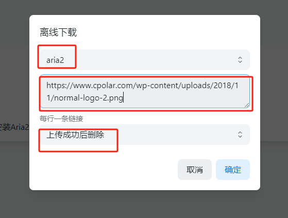The width and height of the screenshot is (288, 218).
Task: Click 取消 to cancel the dialog
Action: point(195,170)
